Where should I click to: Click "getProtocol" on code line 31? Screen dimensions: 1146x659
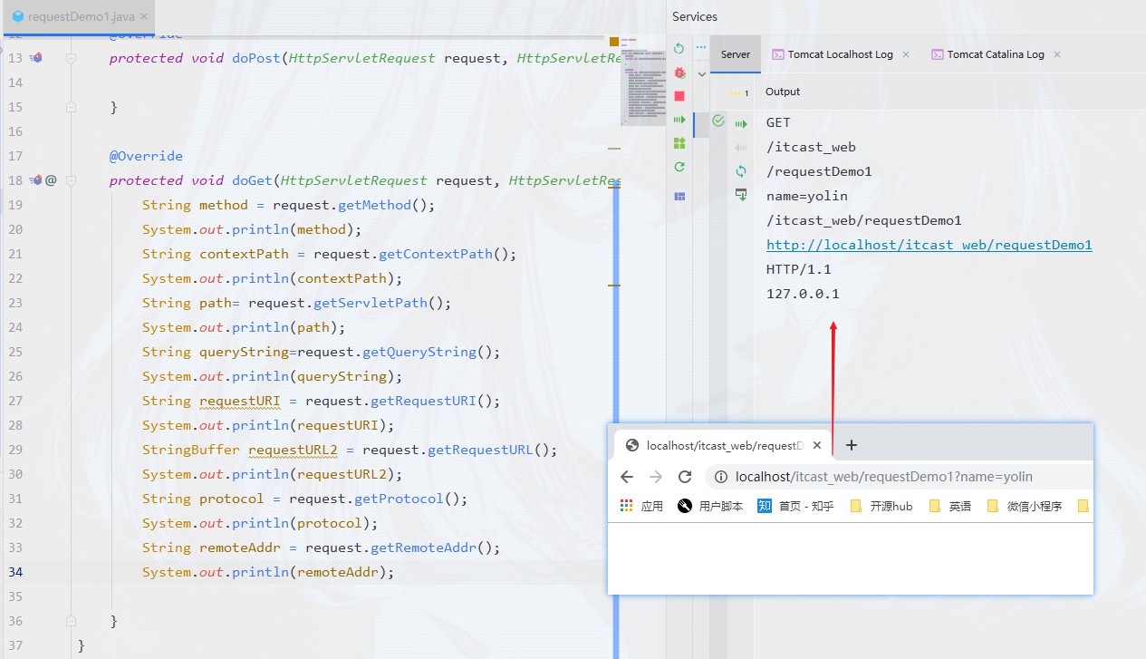(x=399, y=499)
